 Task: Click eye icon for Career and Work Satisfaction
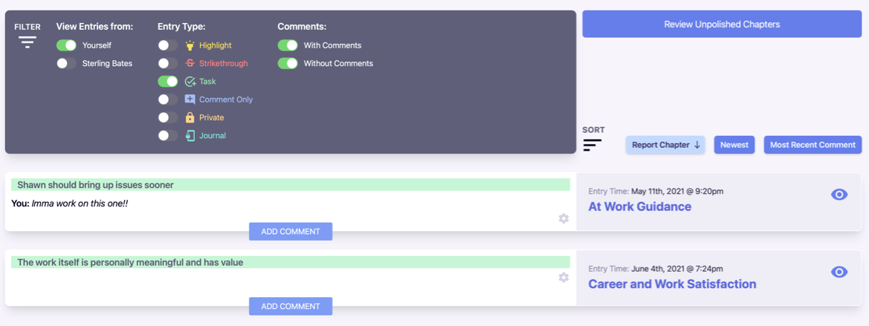[x=839, y=272]
